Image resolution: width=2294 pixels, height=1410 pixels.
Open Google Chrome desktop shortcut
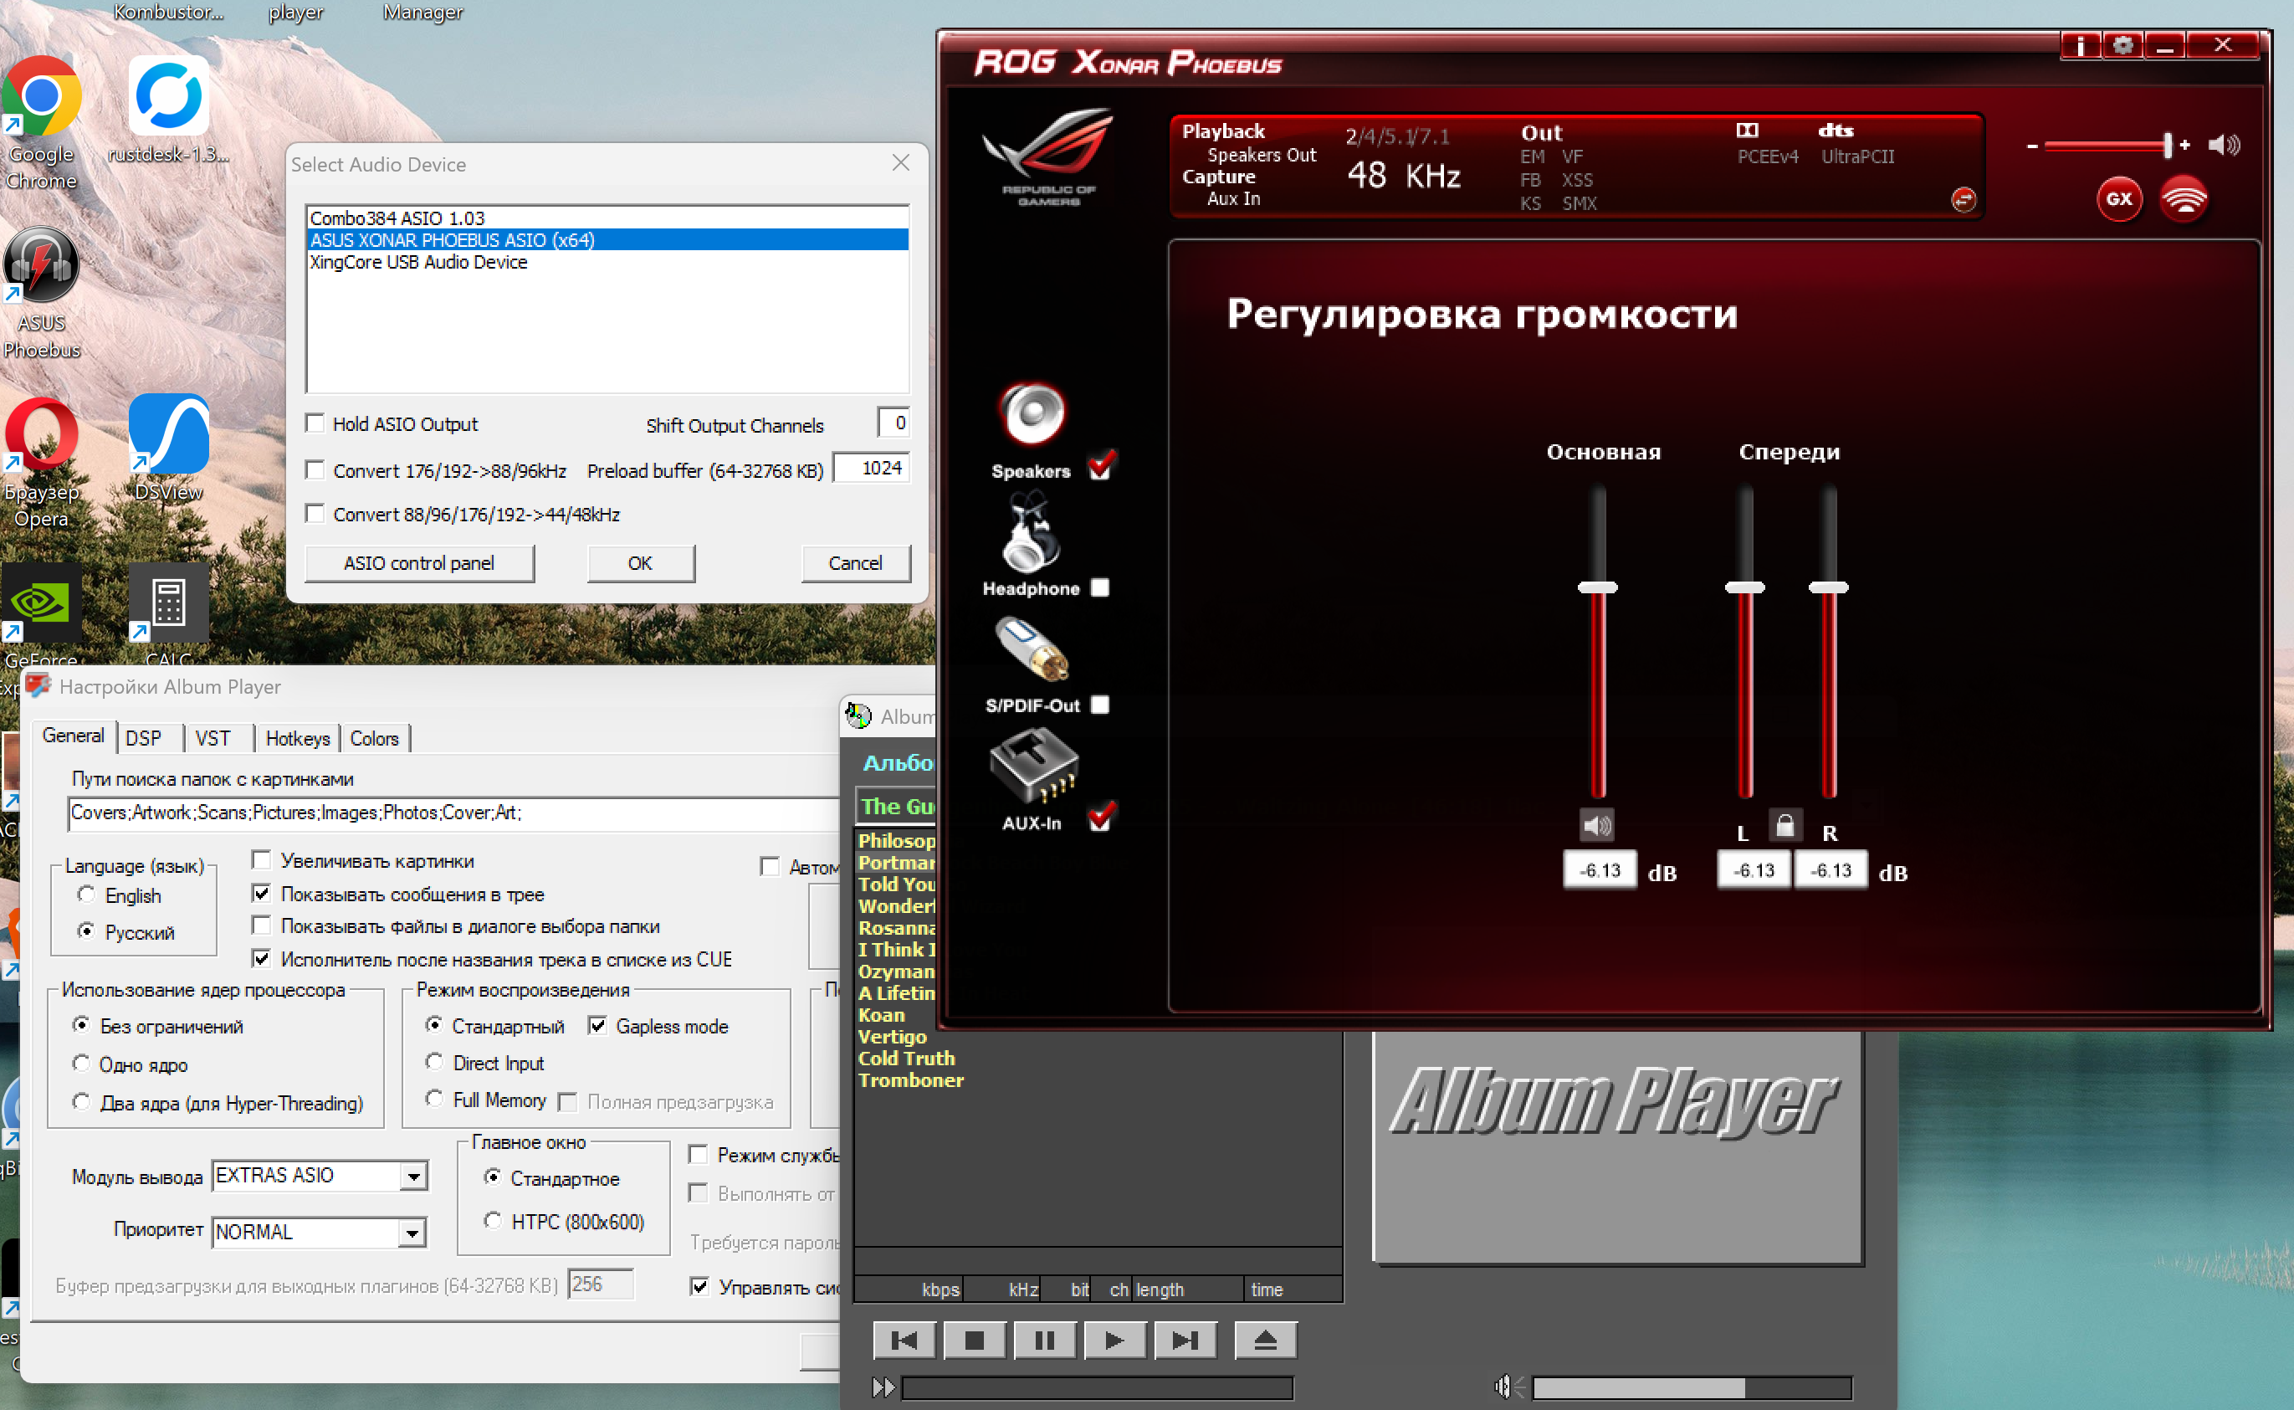[41, 123]
